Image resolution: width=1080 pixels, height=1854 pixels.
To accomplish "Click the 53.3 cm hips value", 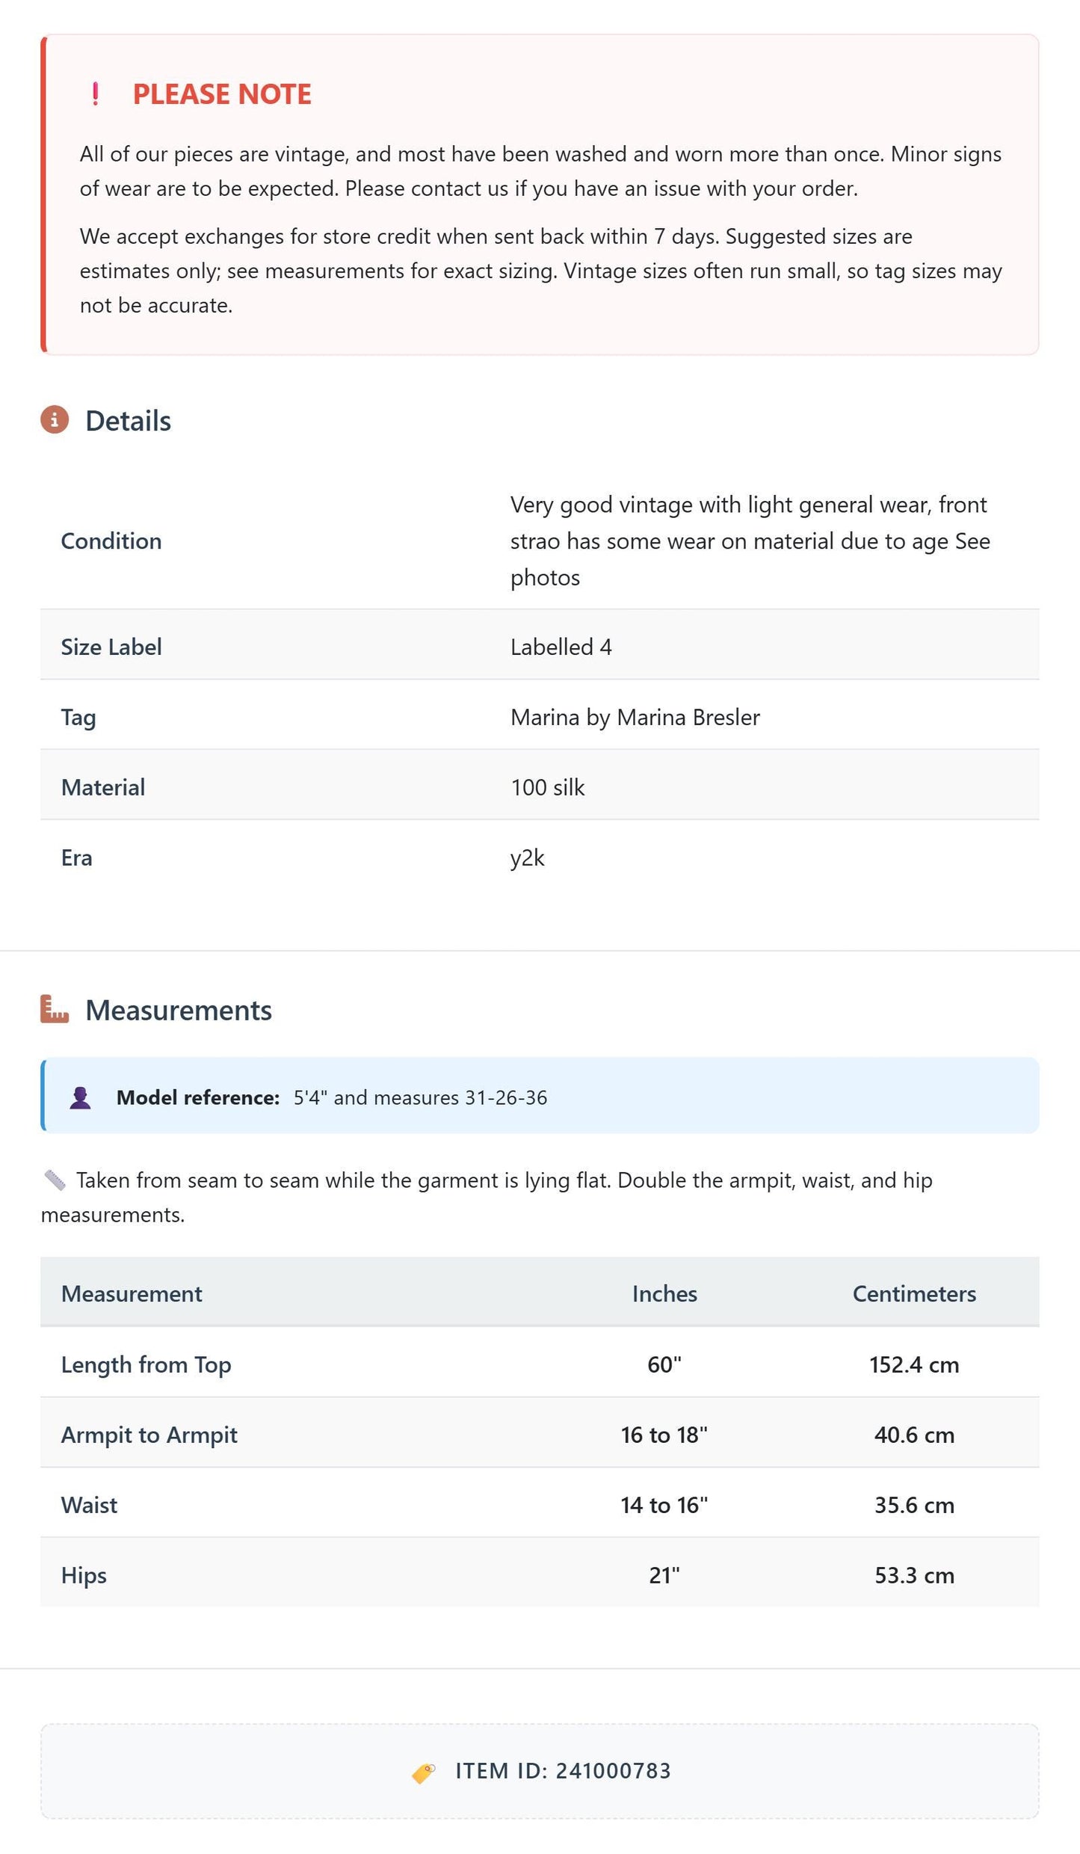I will [x=914, y=1575].
